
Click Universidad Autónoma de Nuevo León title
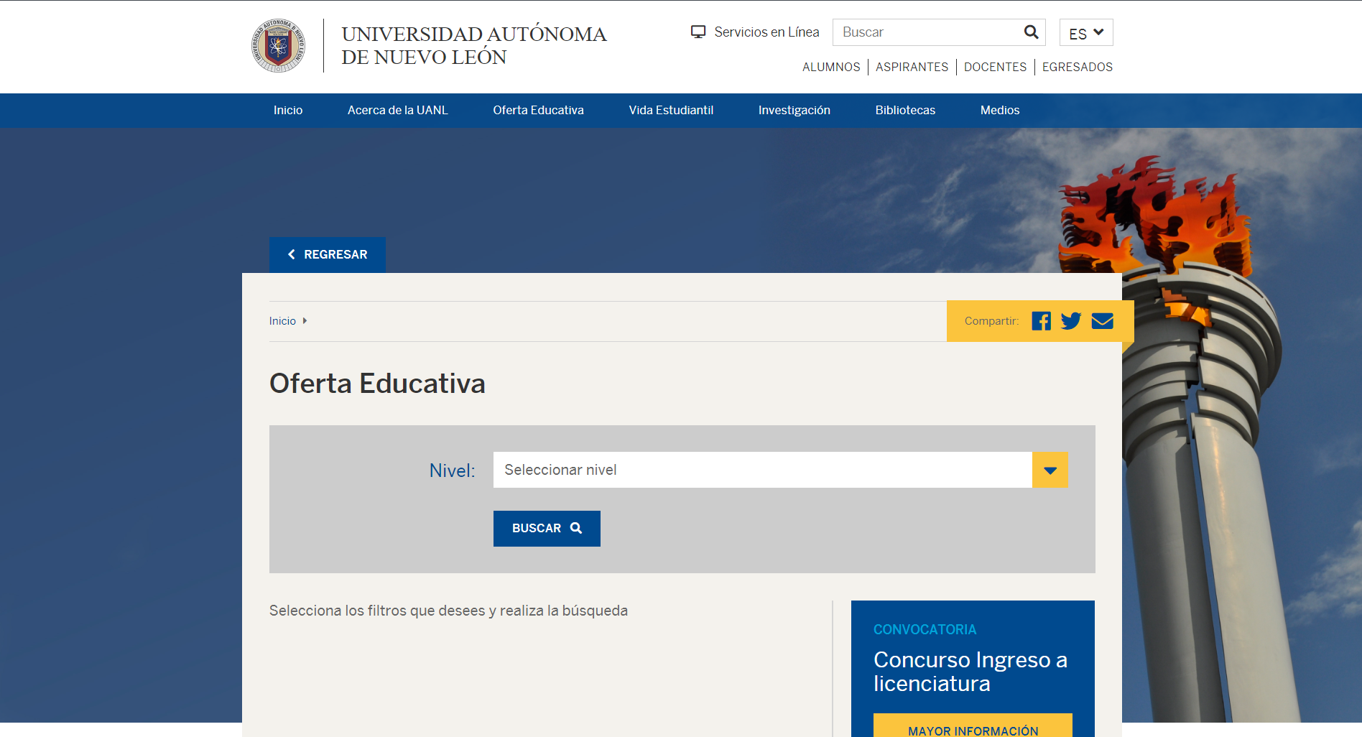coord(474,46)
